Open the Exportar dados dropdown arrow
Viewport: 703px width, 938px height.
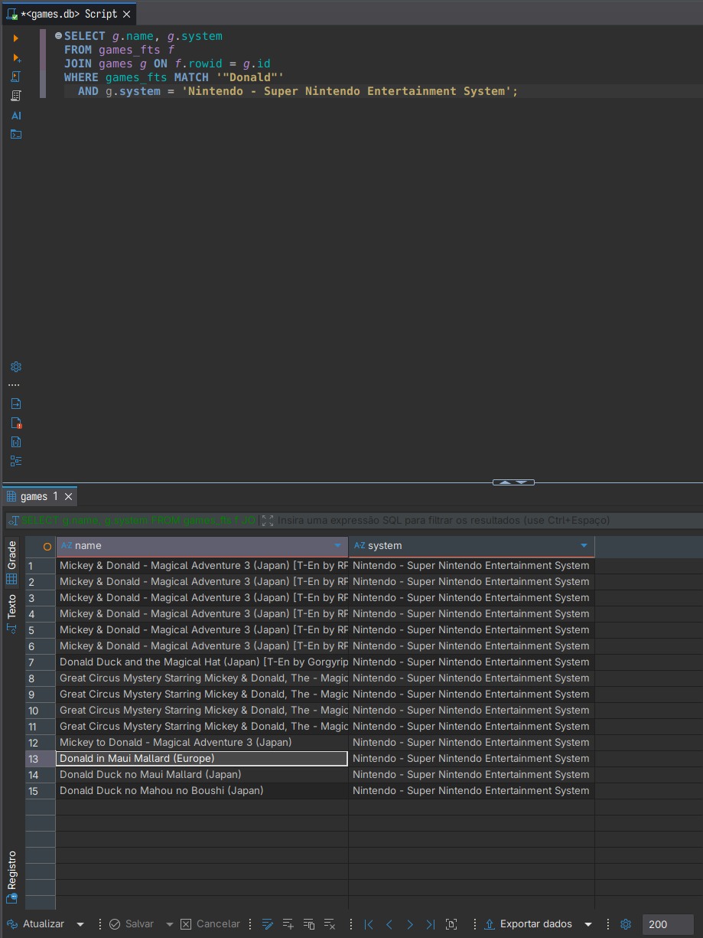588,924
